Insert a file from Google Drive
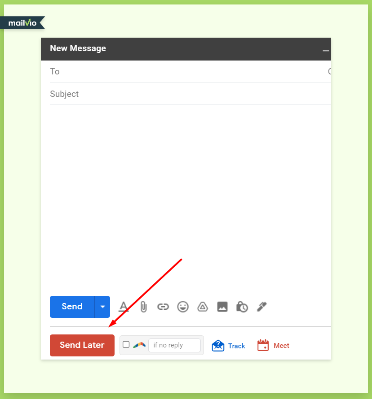 203,307
